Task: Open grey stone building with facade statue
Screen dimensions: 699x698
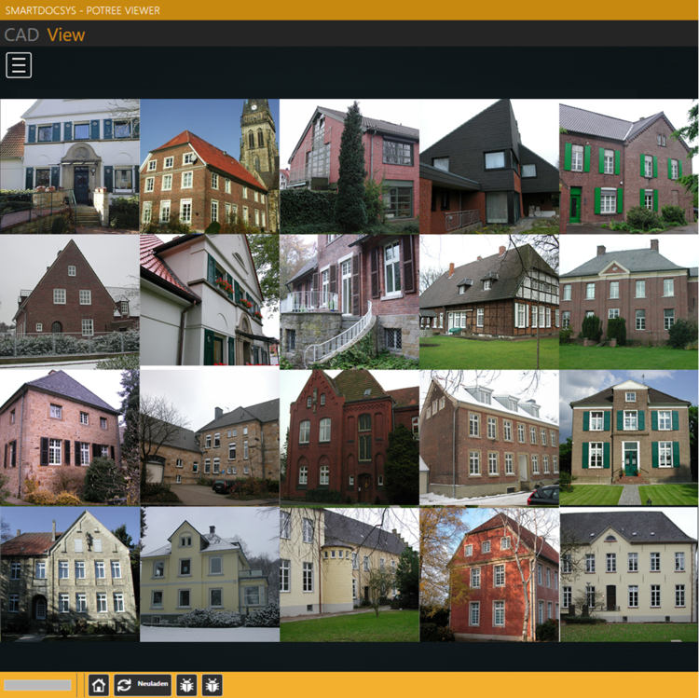Action: pos(70,574)
